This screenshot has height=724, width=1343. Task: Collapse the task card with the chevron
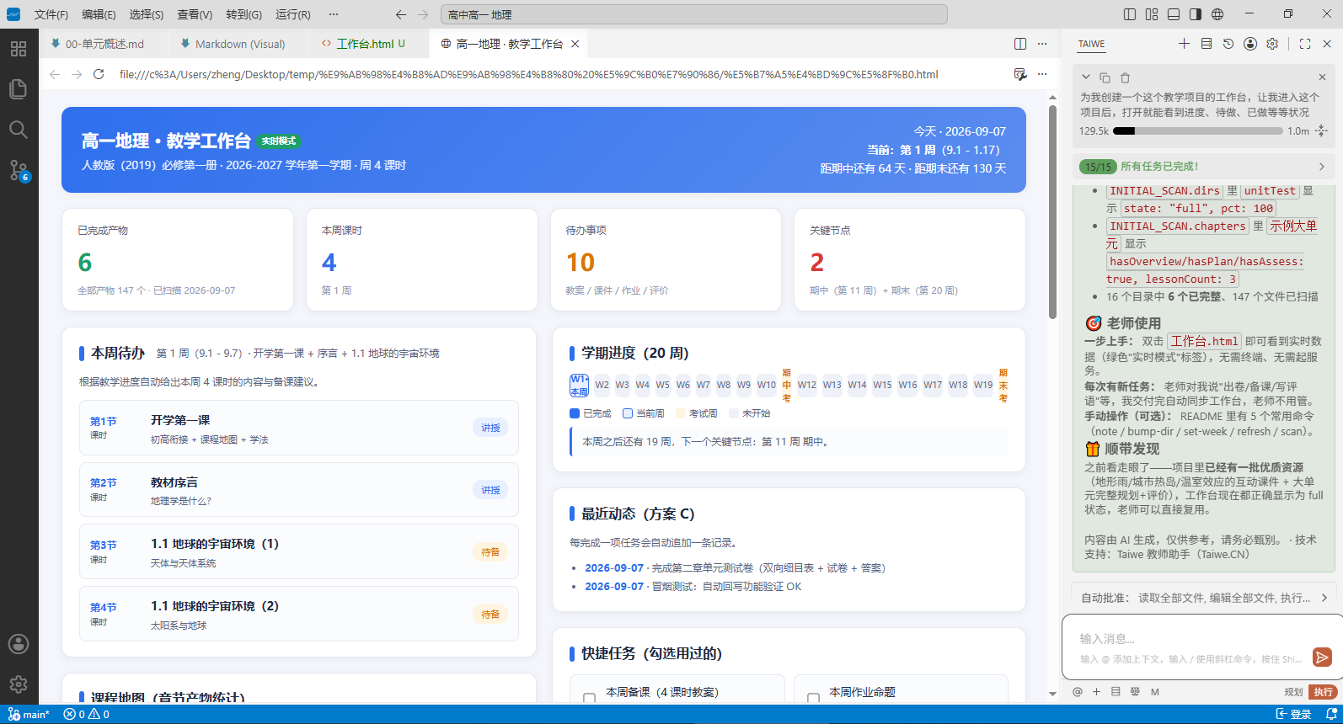1086,77
